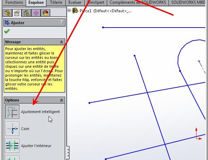This screenshot has width=208, height=160.
Task: Open the FeatureManager design tree tab
Action: click(x=7, y=13)
